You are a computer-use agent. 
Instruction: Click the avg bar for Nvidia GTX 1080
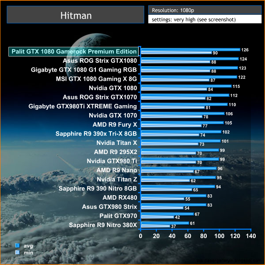pyautogui.click(x=186, y=86)
